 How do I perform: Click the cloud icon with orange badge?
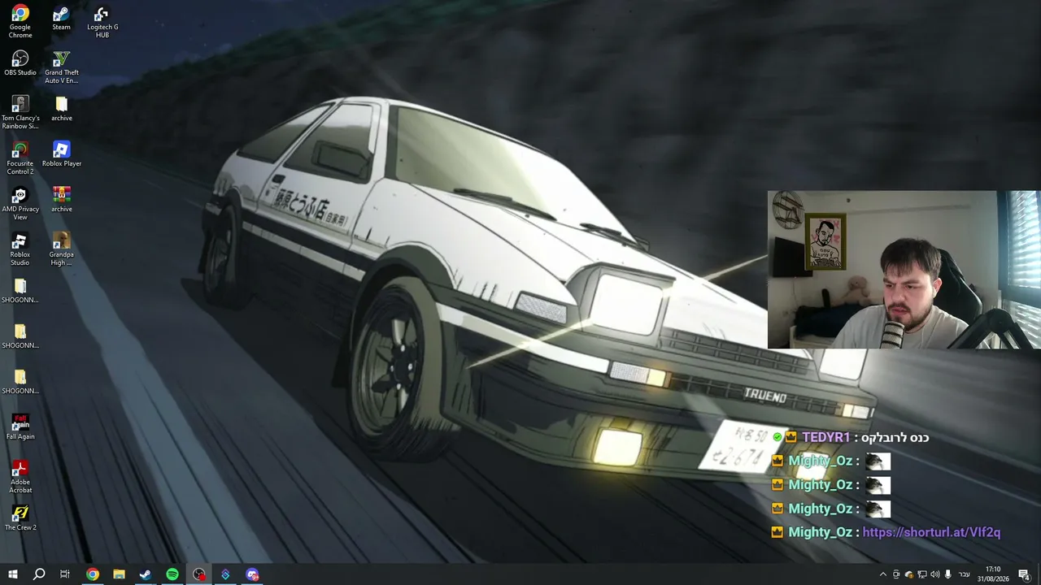click(909, 574)
